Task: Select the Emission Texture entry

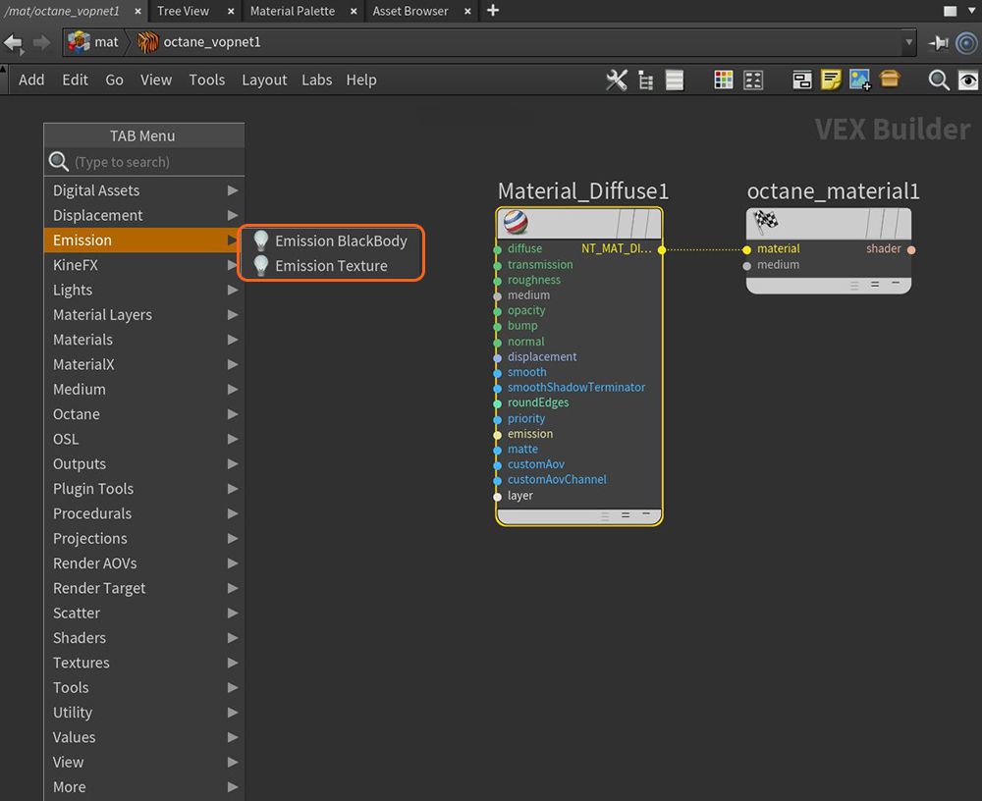Action: (330, 266)
